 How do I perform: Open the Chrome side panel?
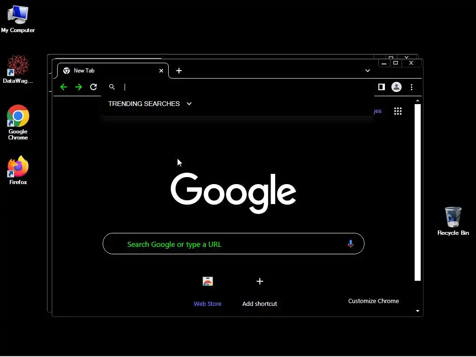(x=382, y=87)
